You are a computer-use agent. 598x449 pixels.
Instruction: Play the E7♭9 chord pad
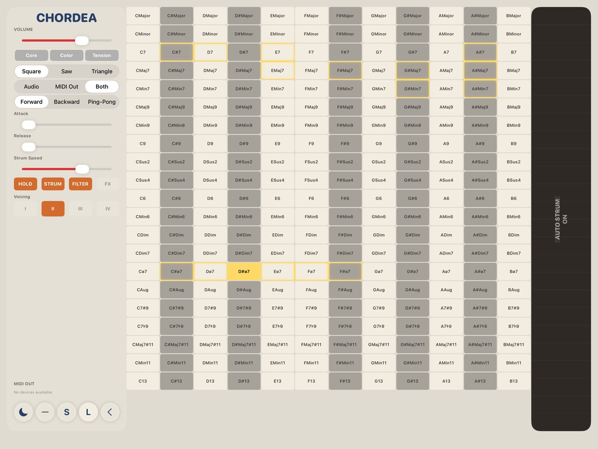tap(278, 327)
